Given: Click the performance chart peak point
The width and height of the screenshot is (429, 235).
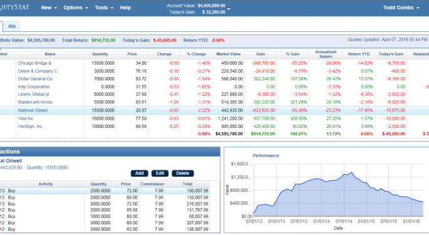Looking at the screenshot, I should pos(351,172).
